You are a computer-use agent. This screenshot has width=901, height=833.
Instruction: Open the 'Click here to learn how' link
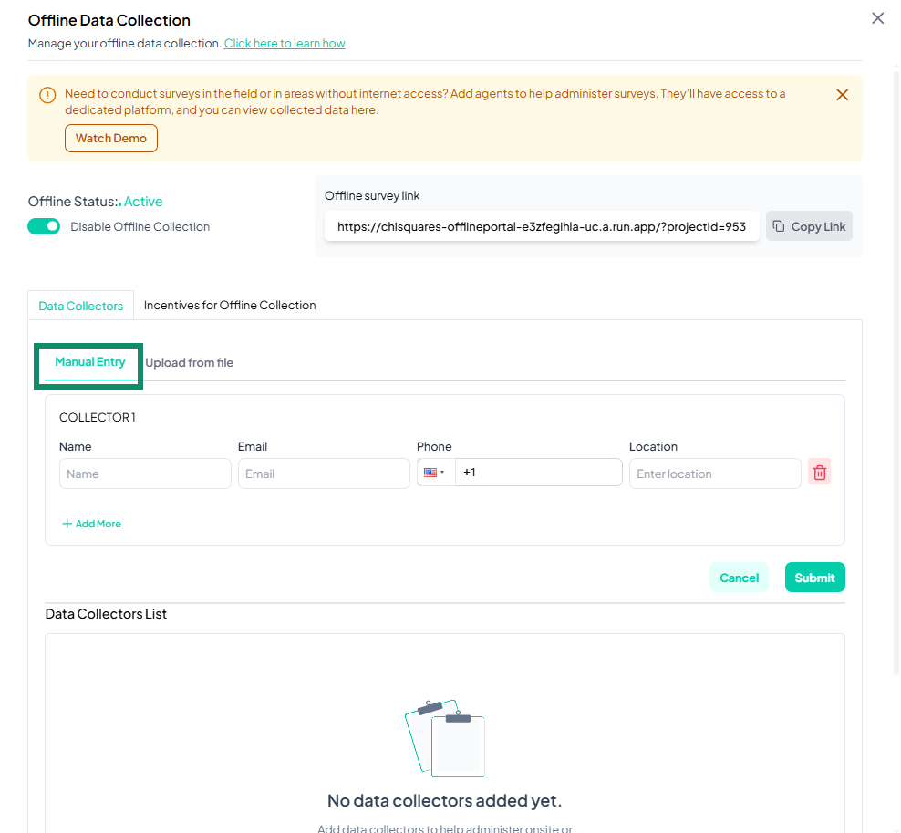pos(285,44)
